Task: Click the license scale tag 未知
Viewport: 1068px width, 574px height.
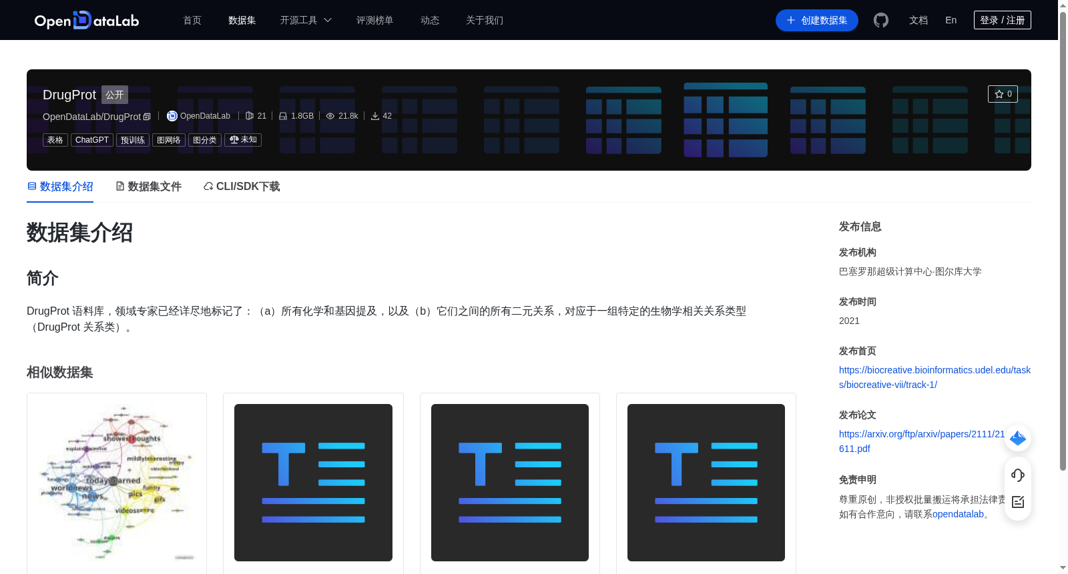Action: pyautogui.click(x=243, y=140)
